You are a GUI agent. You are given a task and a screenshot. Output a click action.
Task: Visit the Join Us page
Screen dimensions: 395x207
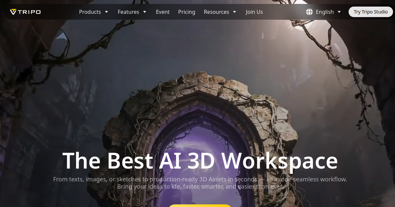[x=254, y=12]
